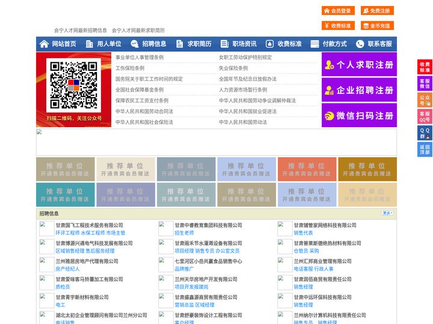Screen dimensions: 433x324
Task: Click the document icon beside 求职简历
Action: click(179, 44)
